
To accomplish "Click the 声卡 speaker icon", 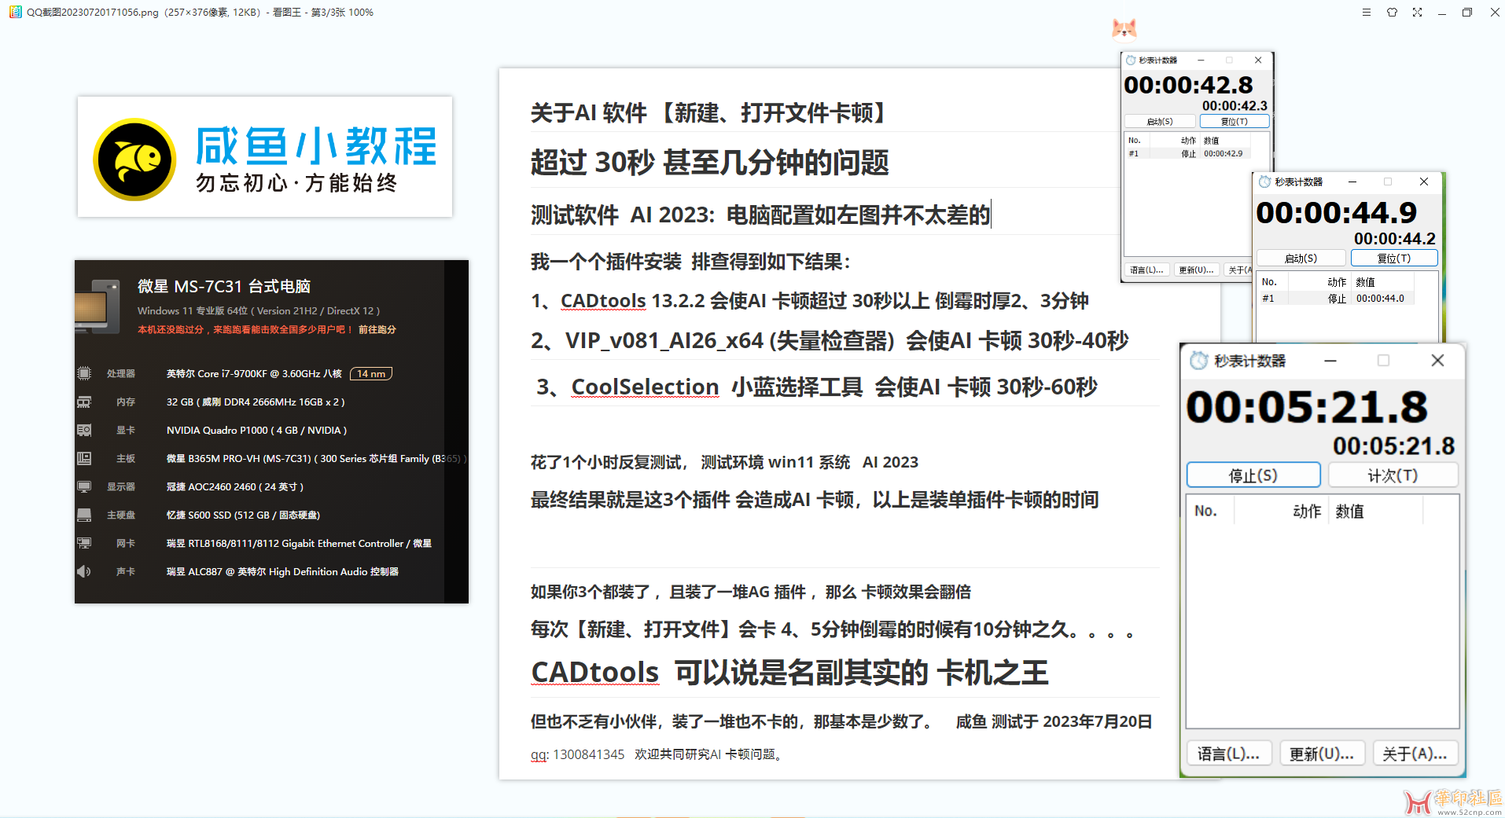I will [x=84, y=571].
